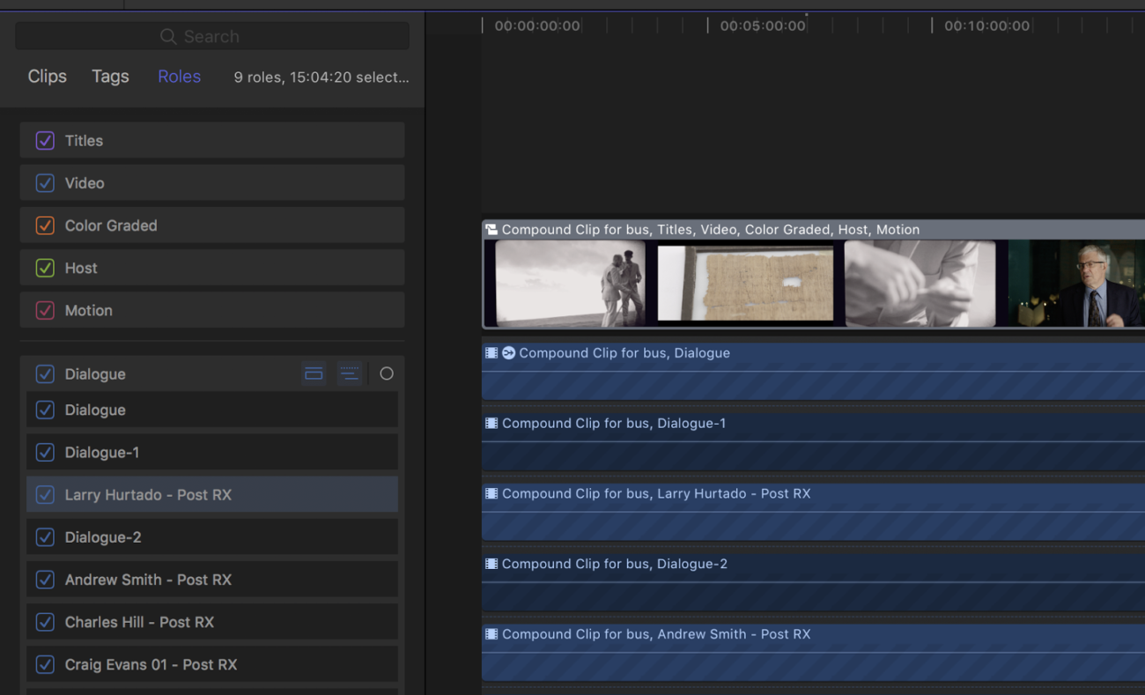Click the filmstrip icon on the Dialogue-2 compound clip
This screenshot has height=695, width=1145.
pyautogui.click(x=491, y=563)
